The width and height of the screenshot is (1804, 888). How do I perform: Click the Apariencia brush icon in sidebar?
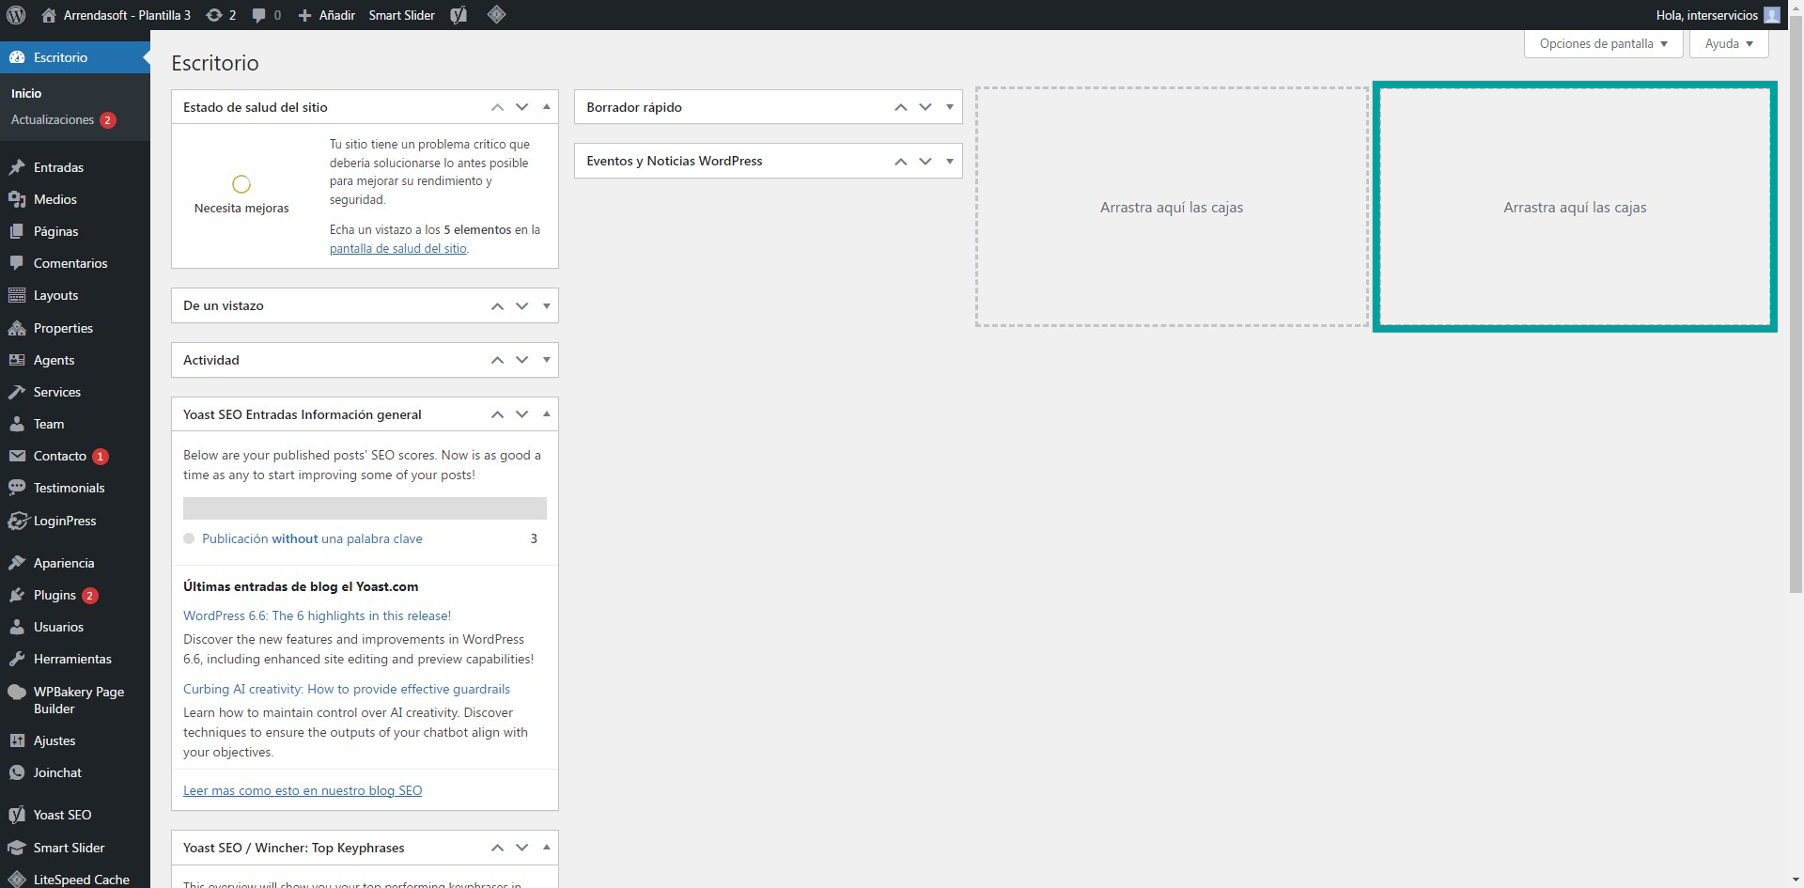click(x=17, y=563)
